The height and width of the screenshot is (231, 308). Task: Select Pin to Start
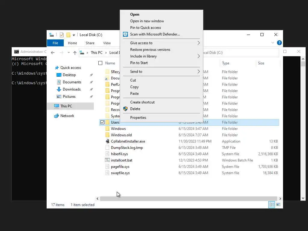tap(139, 63)
